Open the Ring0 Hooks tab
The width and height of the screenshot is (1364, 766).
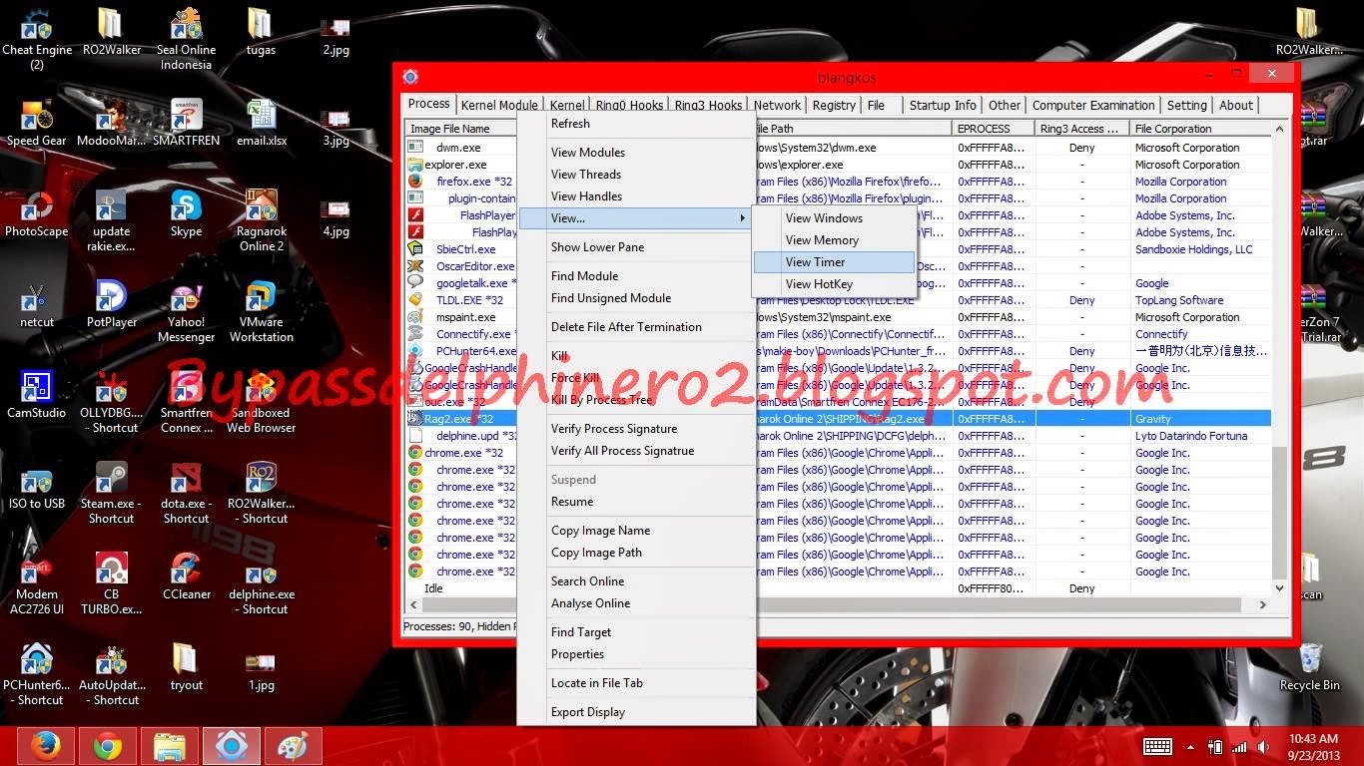click(629, 105)
